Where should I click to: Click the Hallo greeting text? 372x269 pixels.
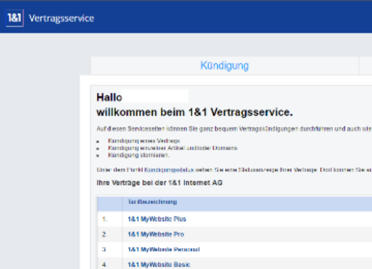(x=109, y=98)
